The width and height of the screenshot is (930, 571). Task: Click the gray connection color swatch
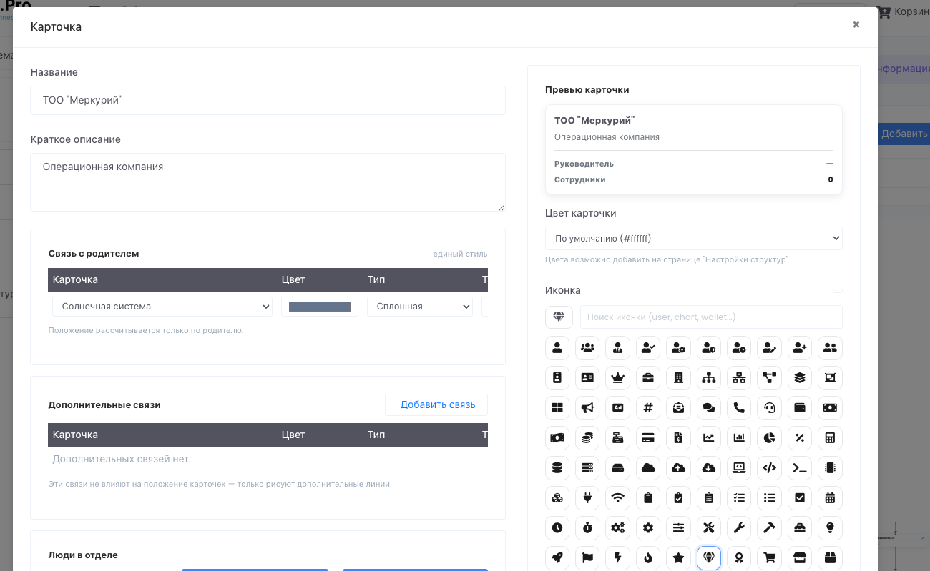point(320,307)
